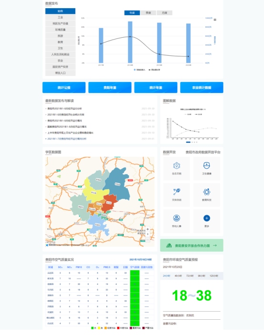Select the 72小时 forecast tab
264x335 pixels.
[190, 276]
